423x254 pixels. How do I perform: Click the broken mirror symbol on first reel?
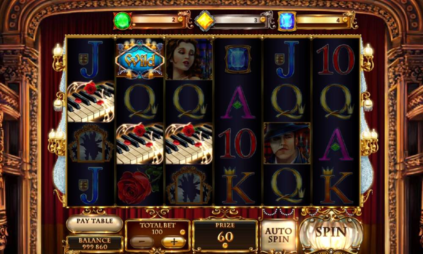point(91,144)
